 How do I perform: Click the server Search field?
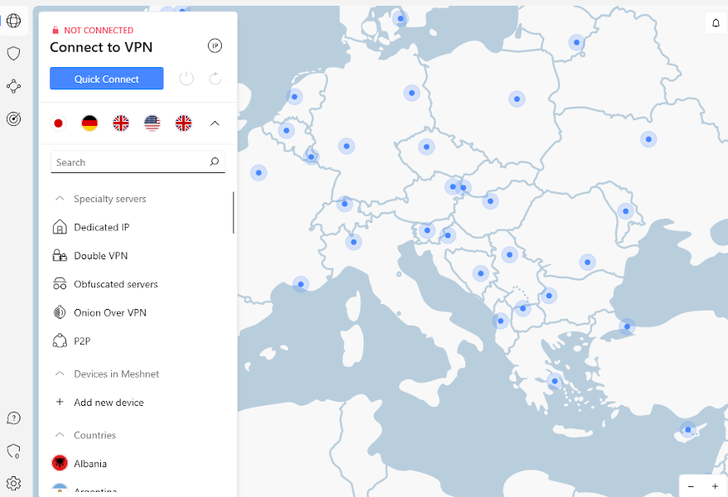[x=128, y=162]
